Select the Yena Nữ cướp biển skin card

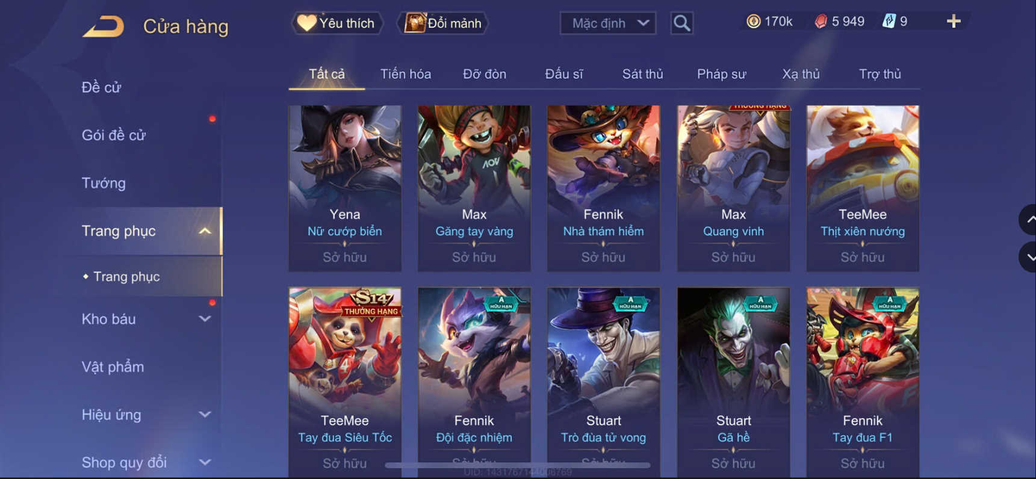345,188
